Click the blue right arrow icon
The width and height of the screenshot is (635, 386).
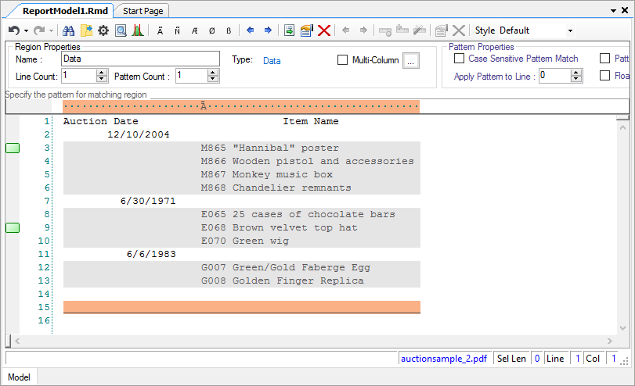[268, 30]
